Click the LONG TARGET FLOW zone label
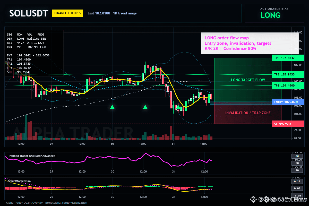This screenshot has width=309, height=206. (x=248, y=80)
